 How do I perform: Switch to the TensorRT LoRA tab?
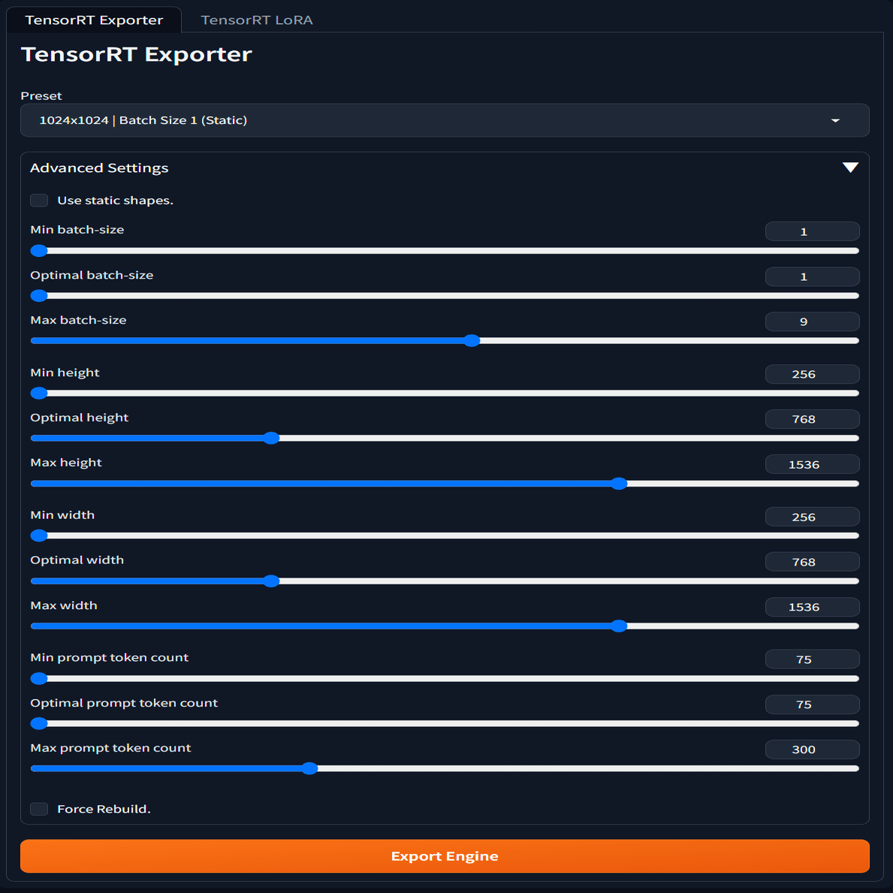(256, 20)
